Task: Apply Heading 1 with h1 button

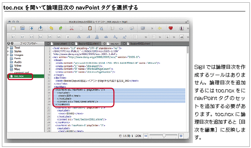Action: [13, 37]
